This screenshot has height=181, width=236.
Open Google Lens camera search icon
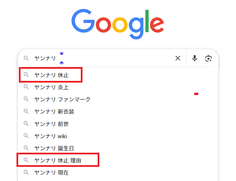pos(208,58)
